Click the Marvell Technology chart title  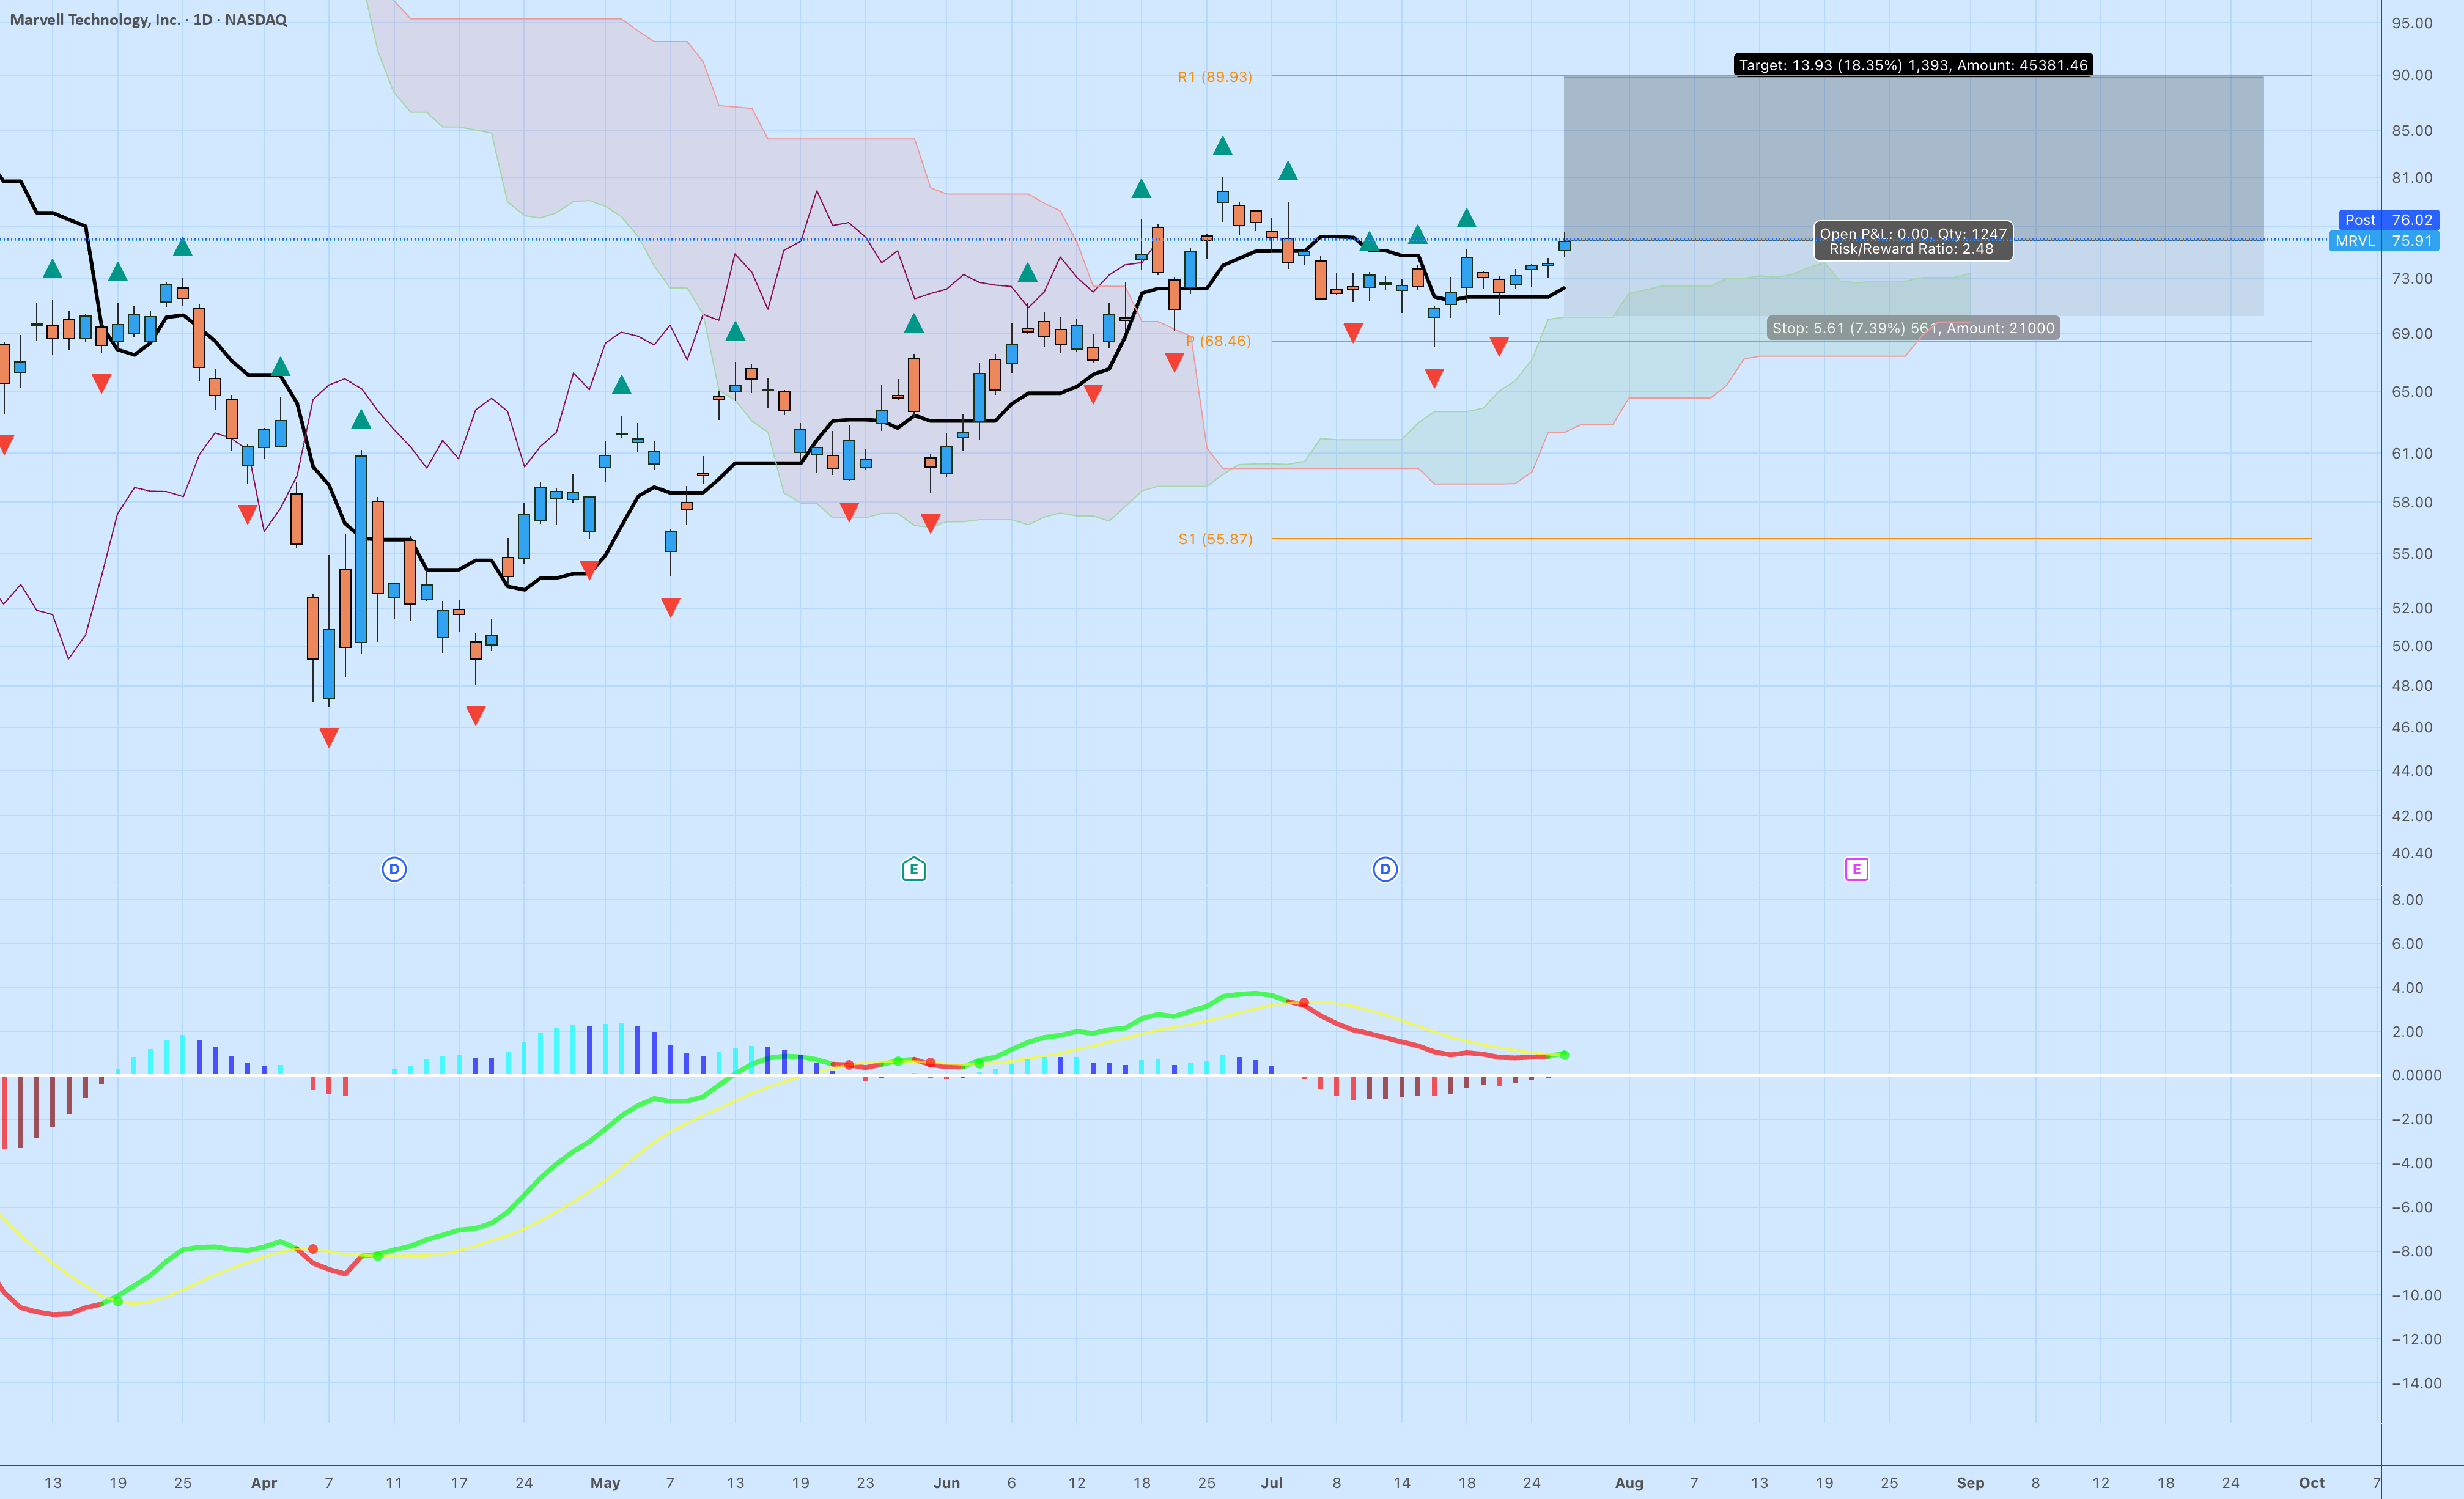[x=148, y=20]
